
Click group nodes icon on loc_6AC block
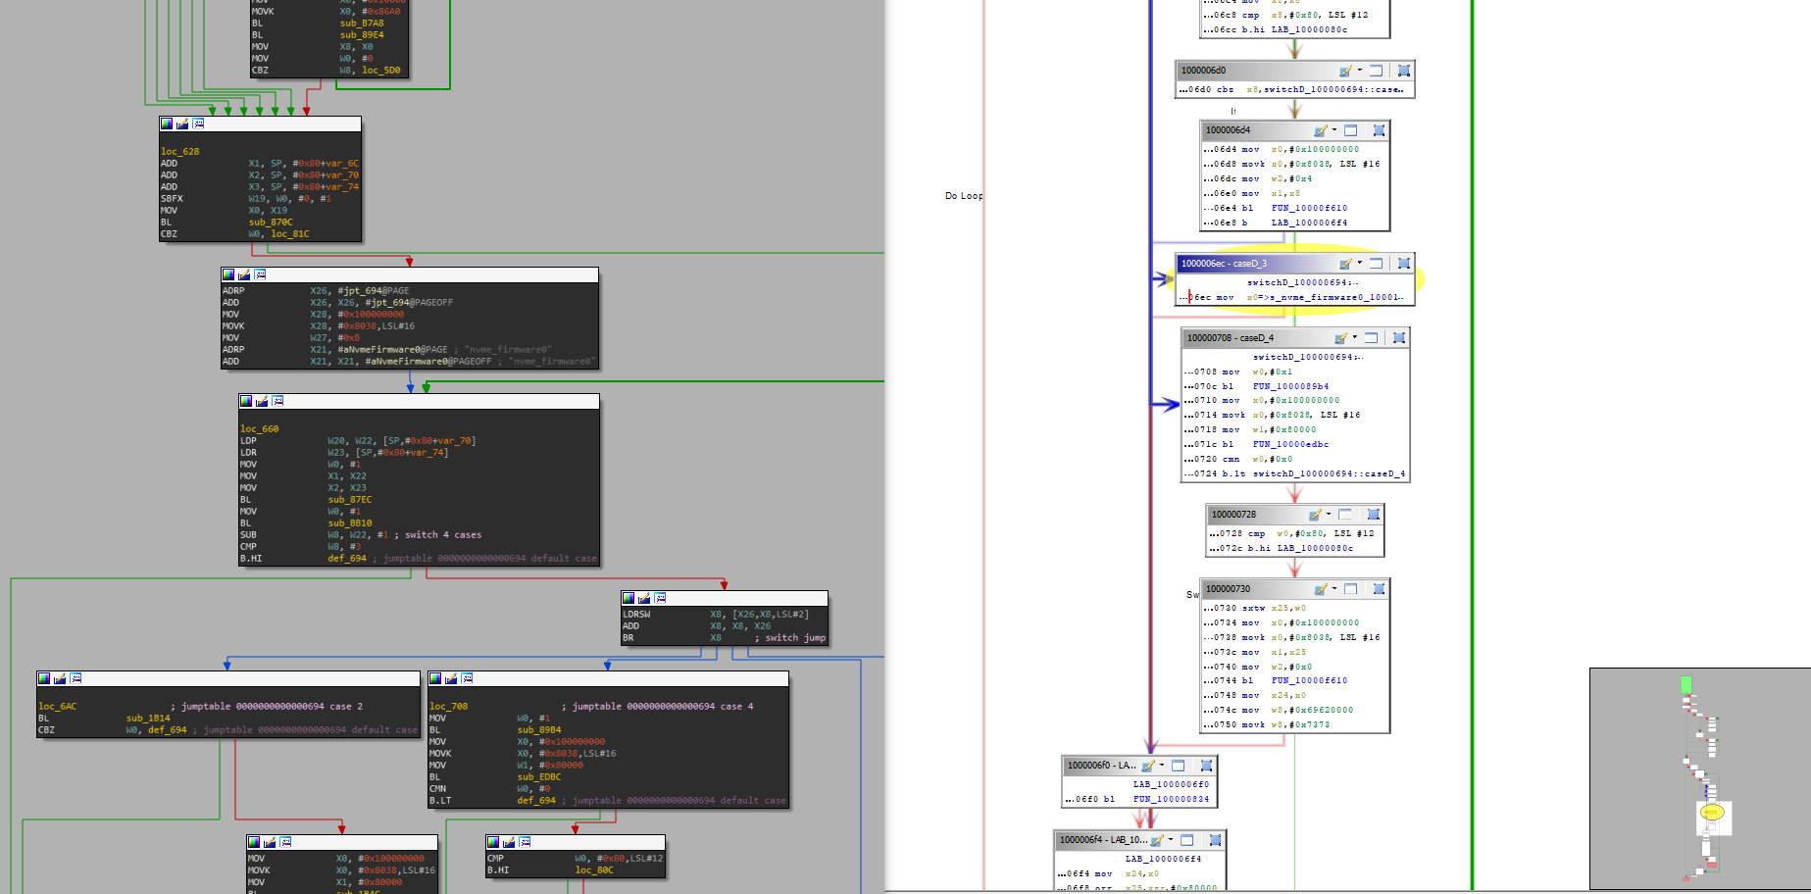(75, 678)
